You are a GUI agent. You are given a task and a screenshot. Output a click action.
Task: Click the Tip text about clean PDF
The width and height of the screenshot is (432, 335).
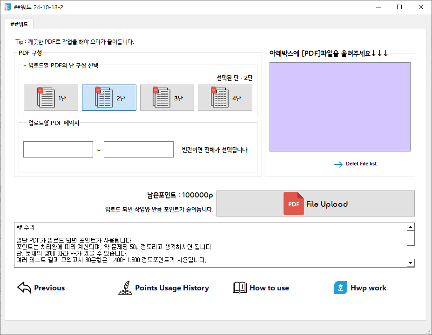[74, 42]
